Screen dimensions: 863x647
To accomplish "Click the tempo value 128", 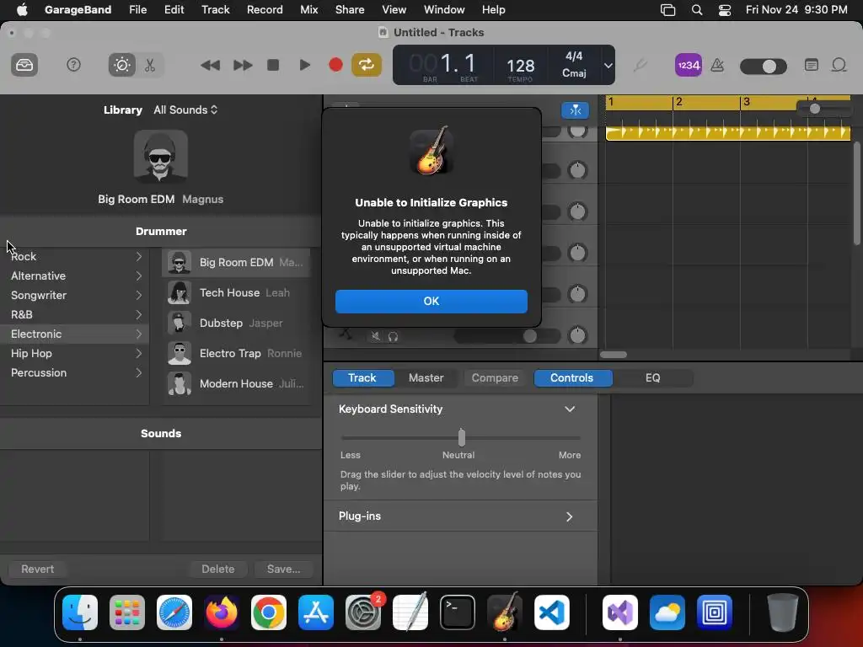I will click(520, 67).
